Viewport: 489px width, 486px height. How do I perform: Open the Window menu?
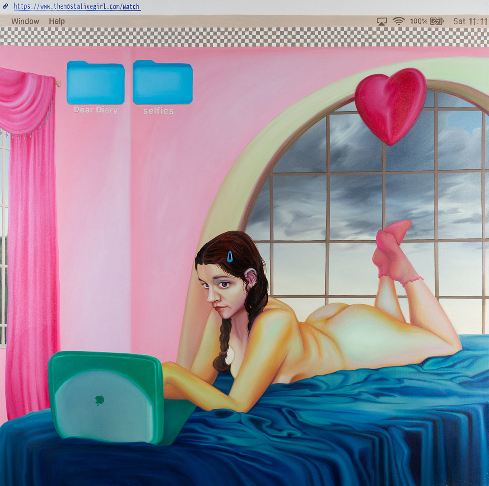(25, 21)
